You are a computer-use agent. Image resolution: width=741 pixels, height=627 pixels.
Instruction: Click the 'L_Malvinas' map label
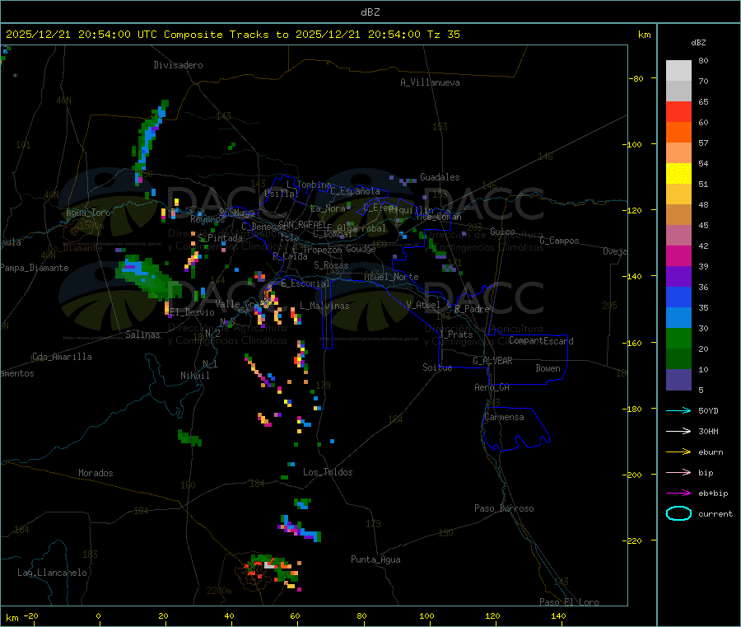pos(324,306)
